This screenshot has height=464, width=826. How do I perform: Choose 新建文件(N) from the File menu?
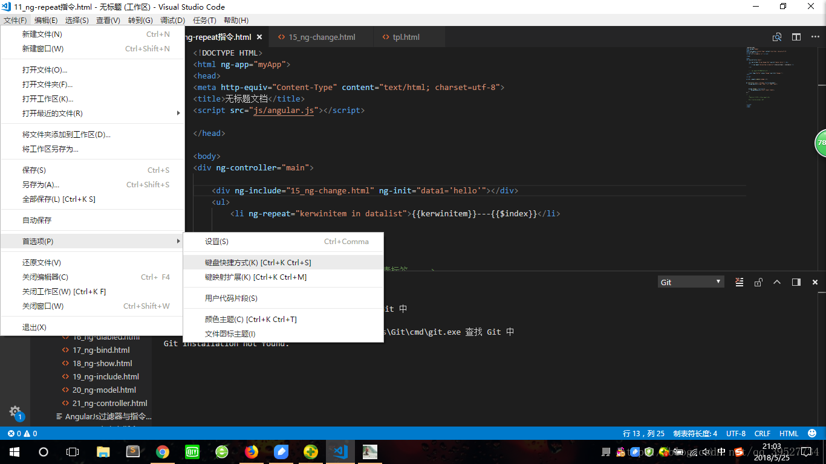point(92,34)
